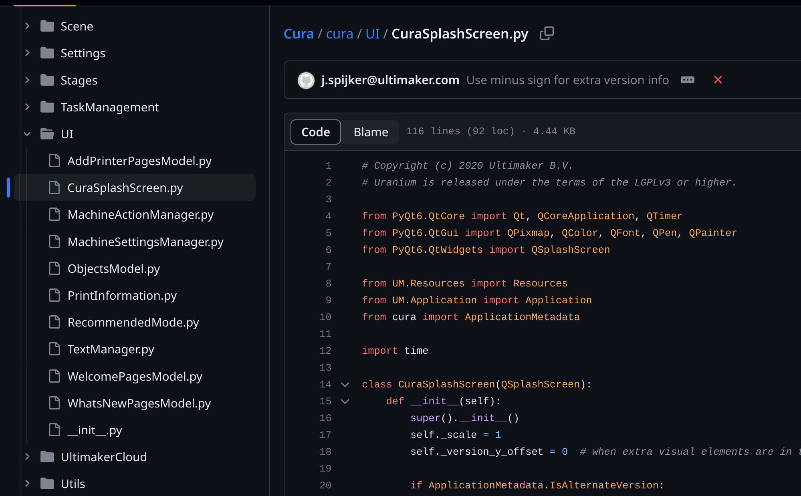Click file icon beside CuraSplashScreen.py

(x=54, y=188)
